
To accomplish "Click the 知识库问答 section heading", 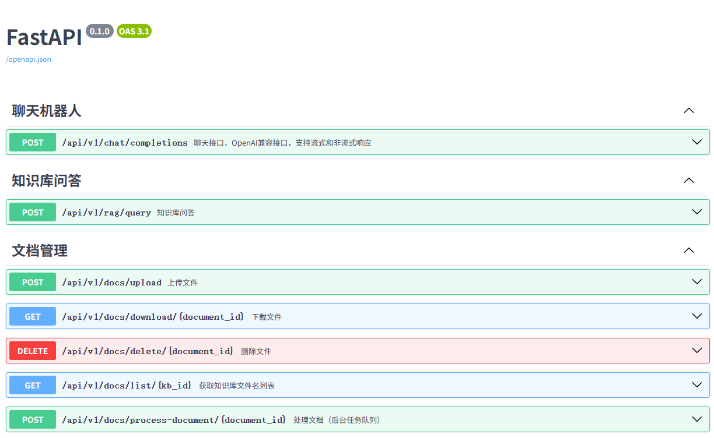I will 47,181.
